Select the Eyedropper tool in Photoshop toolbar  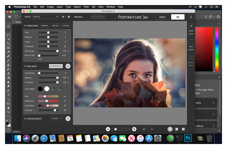pyautogui.click(x=8, y=52)
